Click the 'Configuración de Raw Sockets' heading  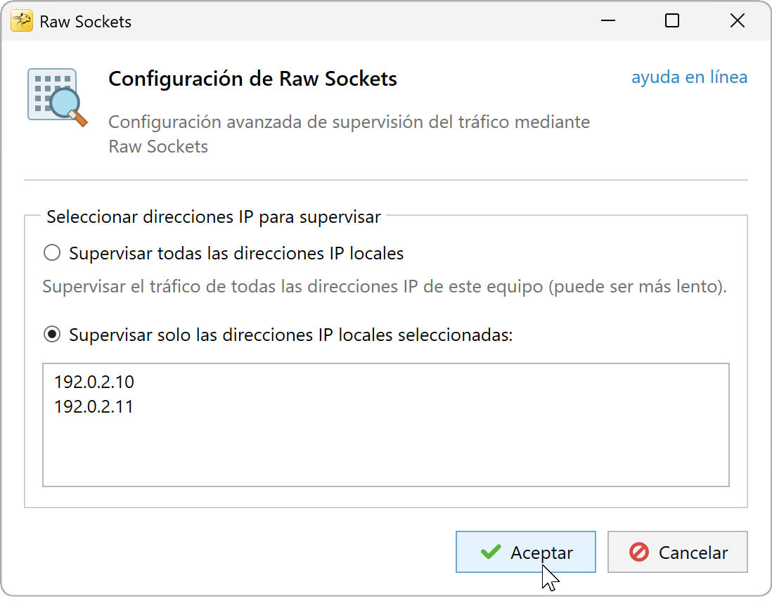pos(252,79)
